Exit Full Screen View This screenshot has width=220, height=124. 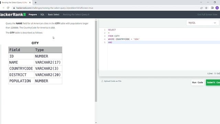pyautogui.click(x=207, y=14)
